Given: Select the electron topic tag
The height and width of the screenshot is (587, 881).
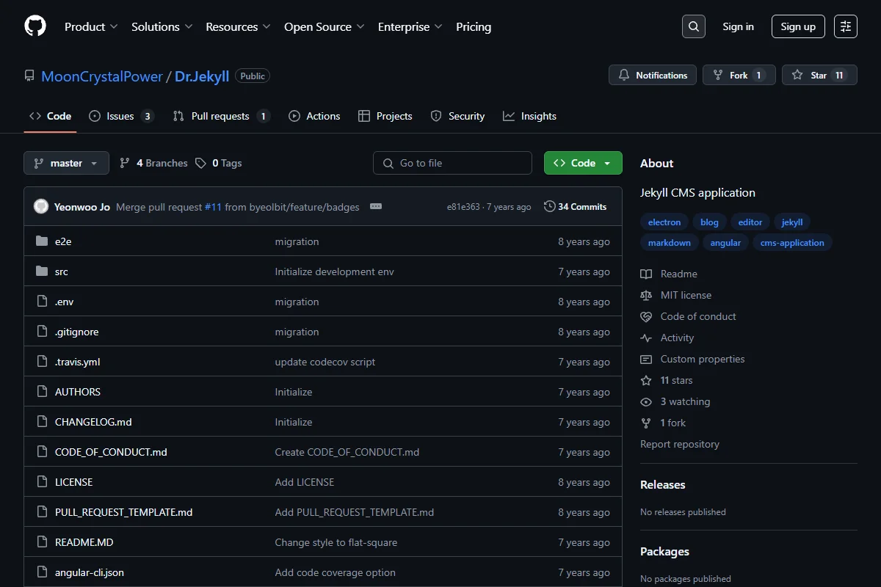Looking at the screenshot, I should tap(664, 222).
